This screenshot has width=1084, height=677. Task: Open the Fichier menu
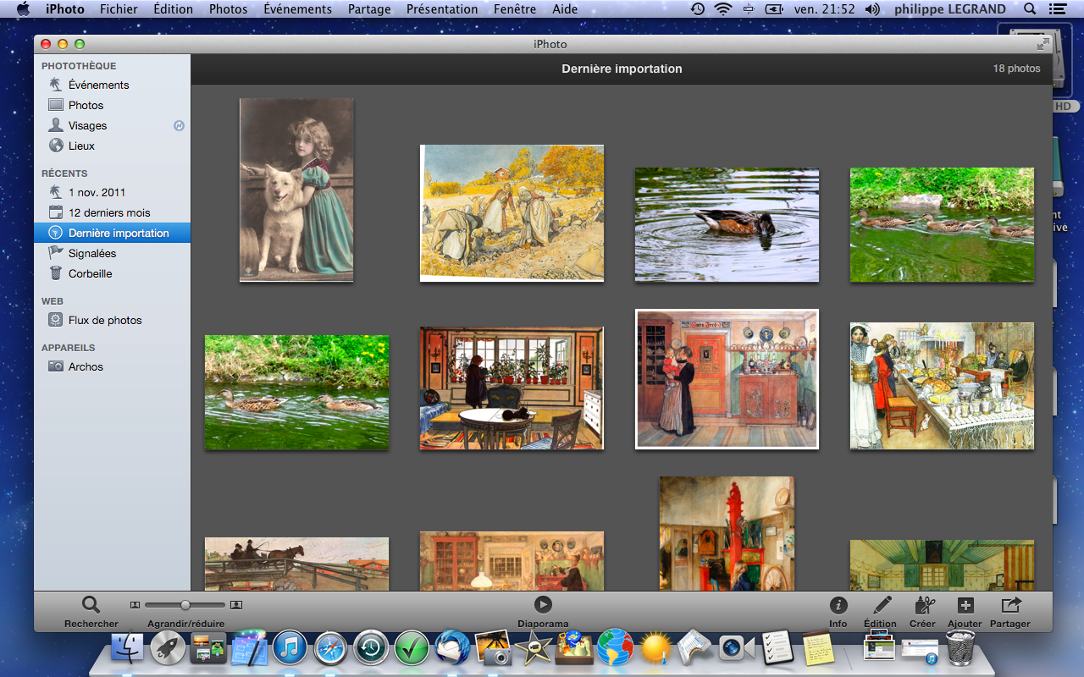click(119, 9)
